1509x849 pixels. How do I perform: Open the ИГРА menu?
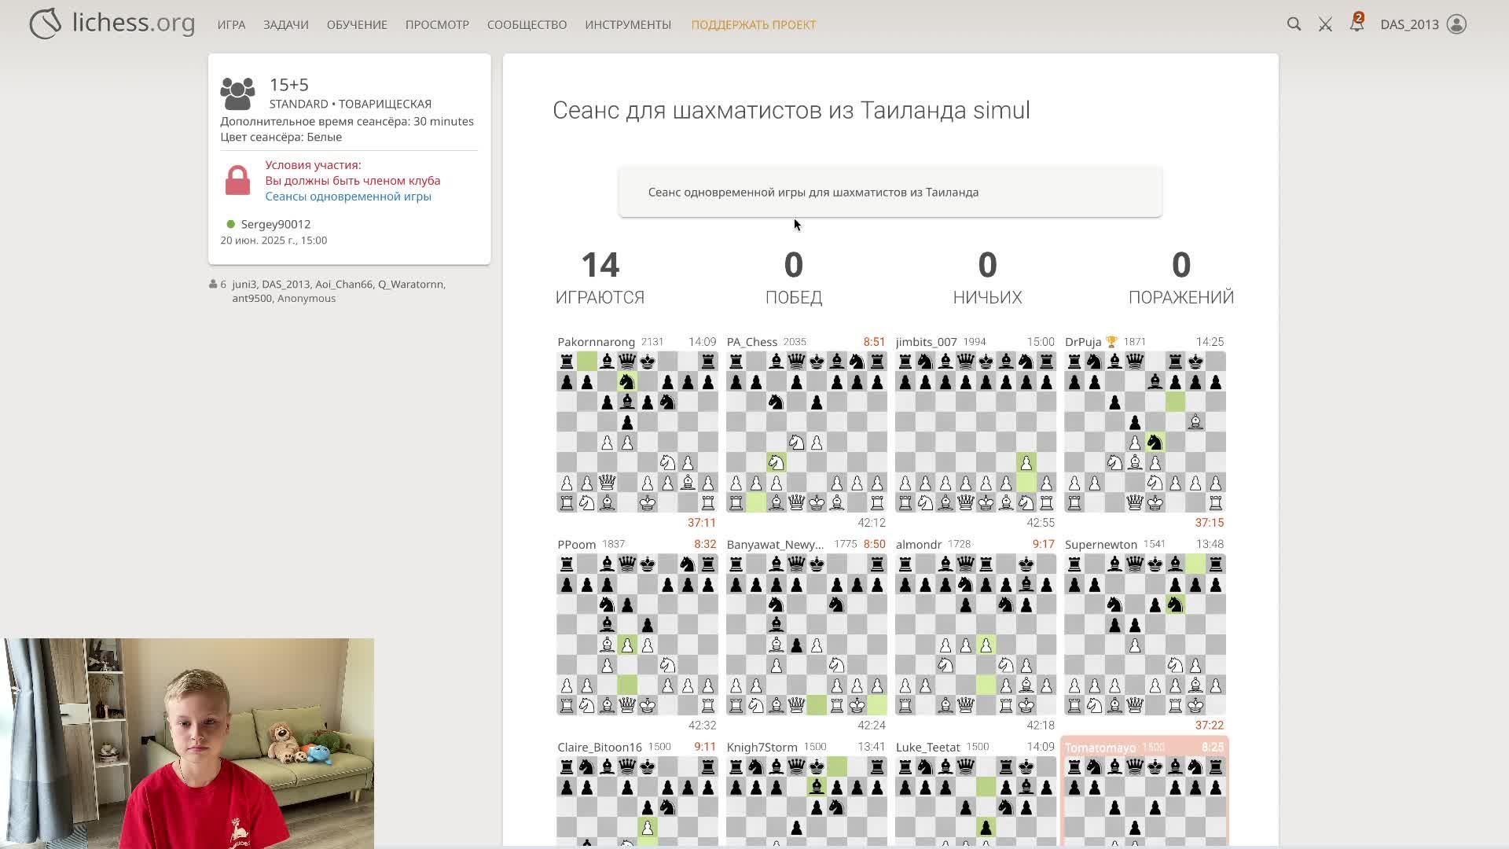point(231,24)
